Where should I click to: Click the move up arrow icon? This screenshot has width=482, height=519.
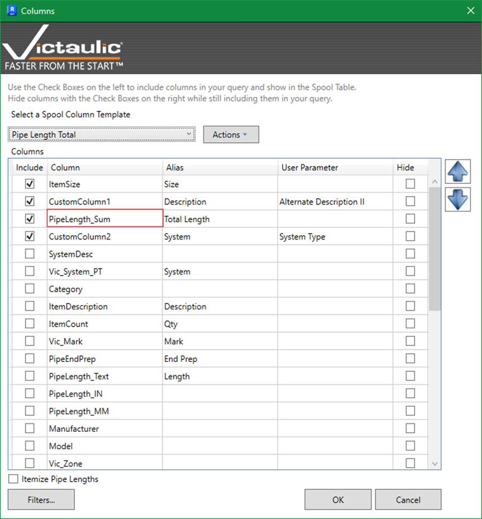[x=457, y=172]
